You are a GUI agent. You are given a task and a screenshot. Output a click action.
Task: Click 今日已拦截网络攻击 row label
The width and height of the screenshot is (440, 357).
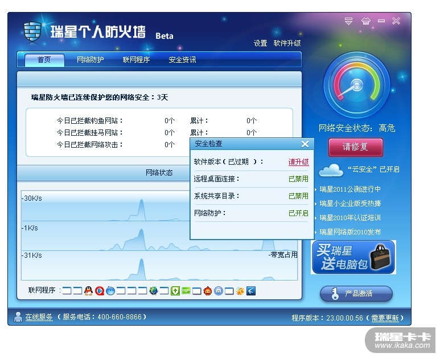point(90,145)
